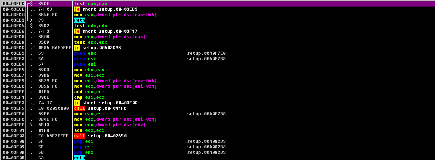
Task: Select the 'pop esi' instruction
Action: coord(84,147)
